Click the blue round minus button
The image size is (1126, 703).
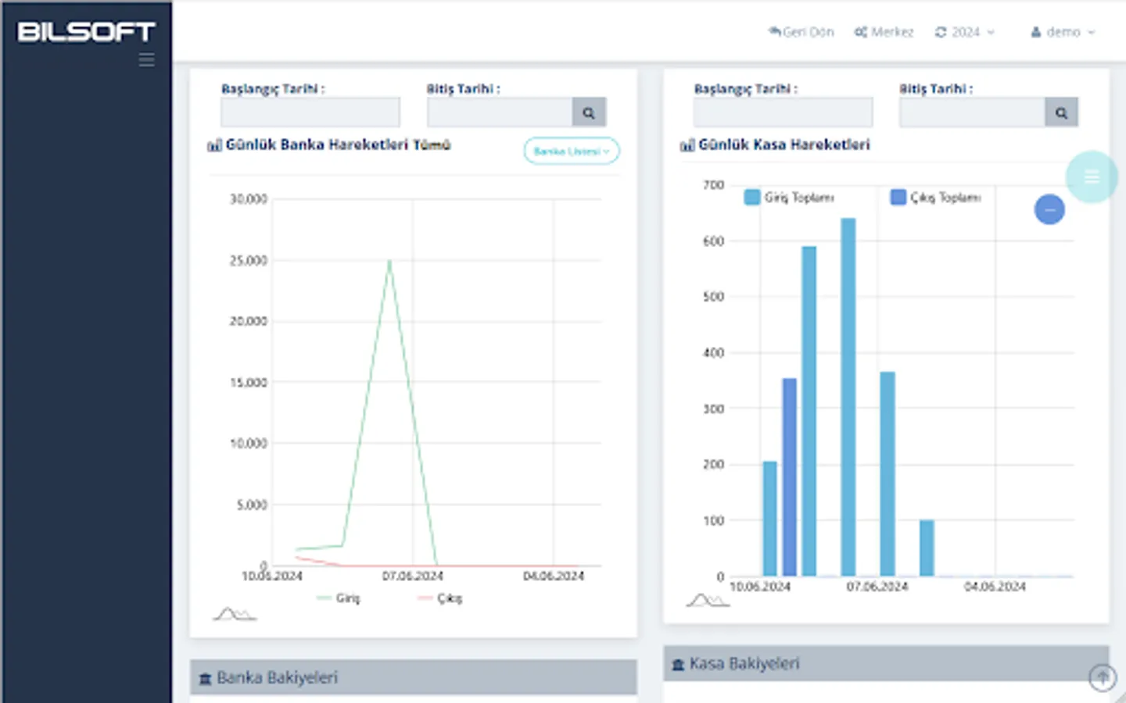(1049, 209)
